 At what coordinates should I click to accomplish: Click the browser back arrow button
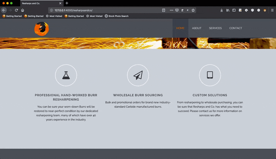pos(4,10)
